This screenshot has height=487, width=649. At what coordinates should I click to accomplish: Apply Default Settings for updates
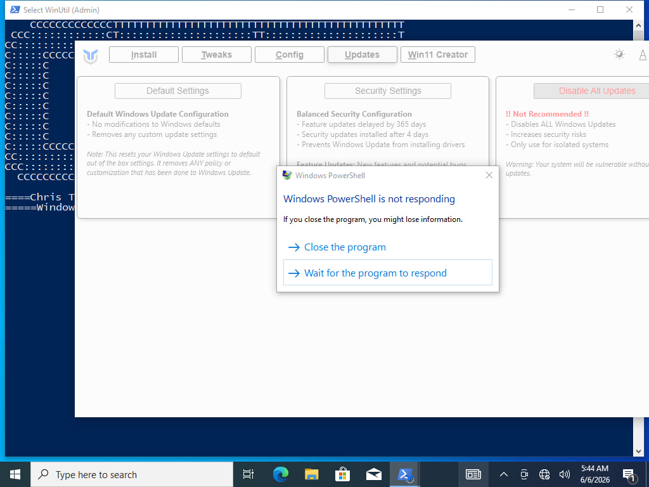178,91
